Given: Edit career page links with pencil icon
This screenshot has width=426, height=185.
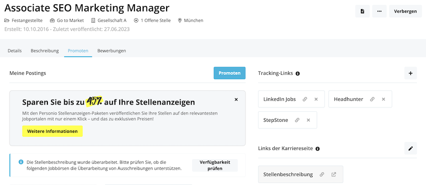Looking at the screenshot, I should pos(411,148).
